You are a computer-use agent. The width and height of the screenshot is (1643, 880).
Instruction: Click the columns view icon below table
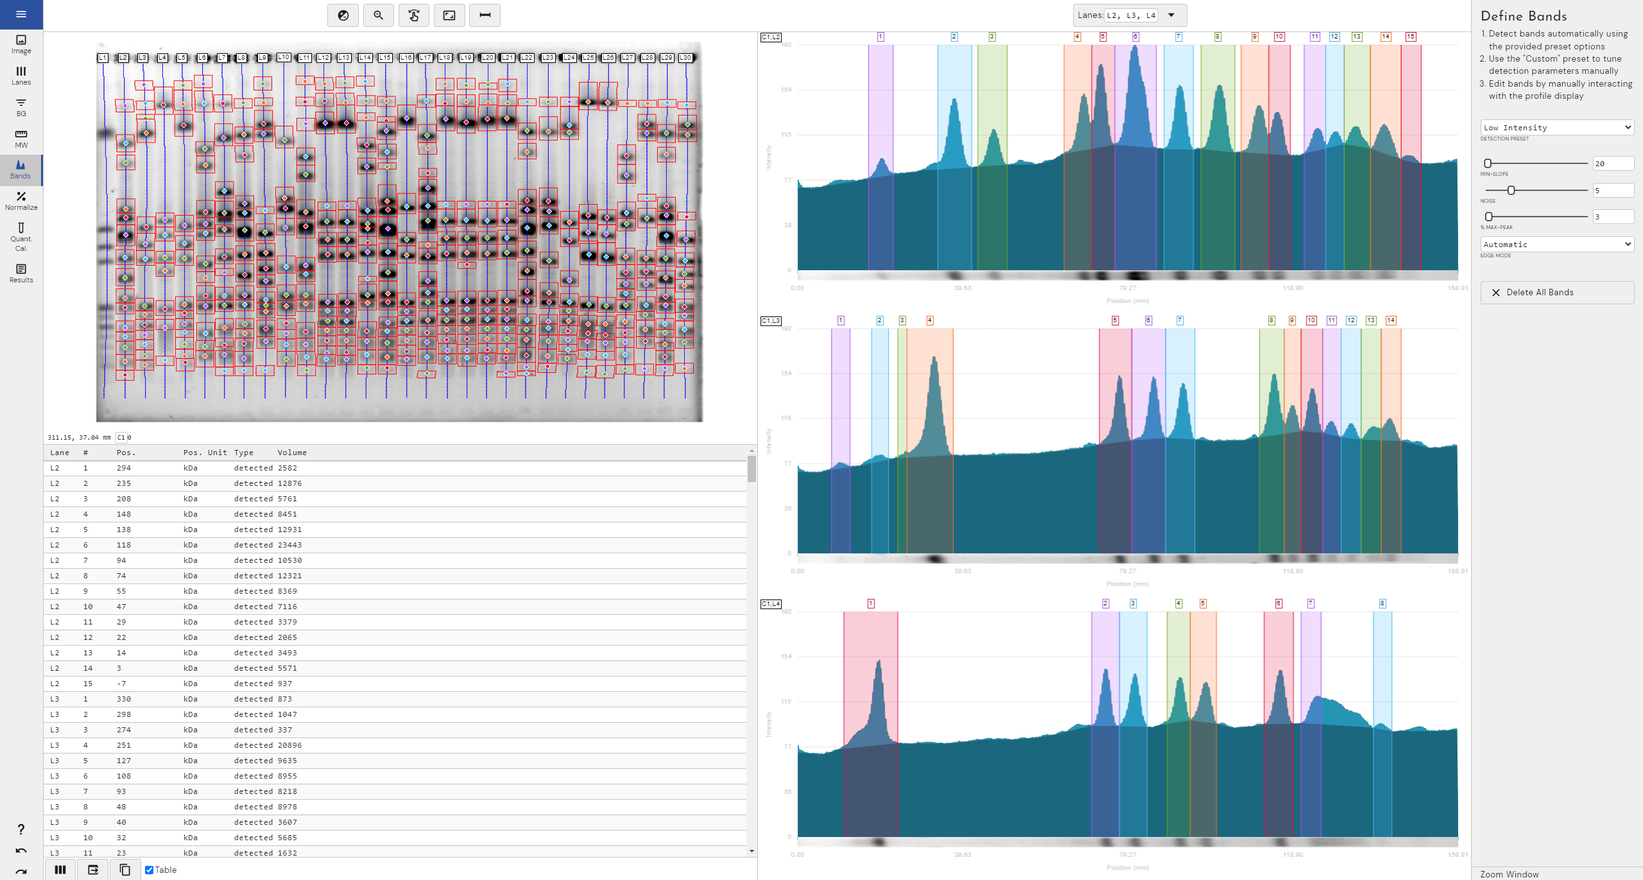(60, 870)
